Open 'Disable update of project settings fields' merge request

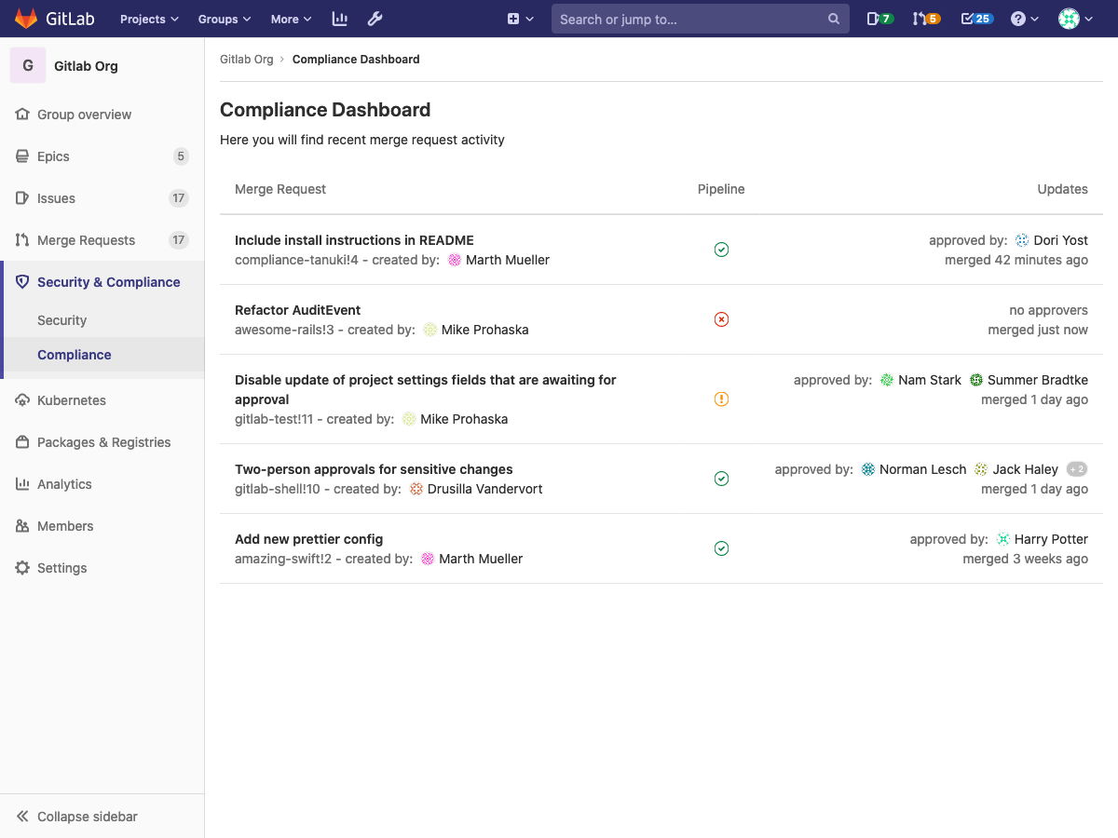[x=426, y=389]
